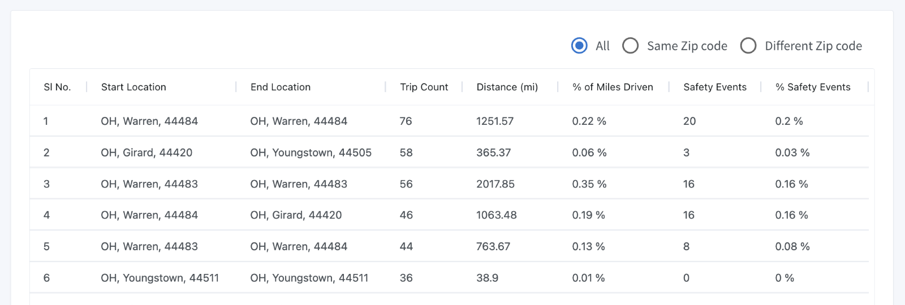905x305 pixels.
Task: Click trip count 56 in row 3
Action: 406,184
